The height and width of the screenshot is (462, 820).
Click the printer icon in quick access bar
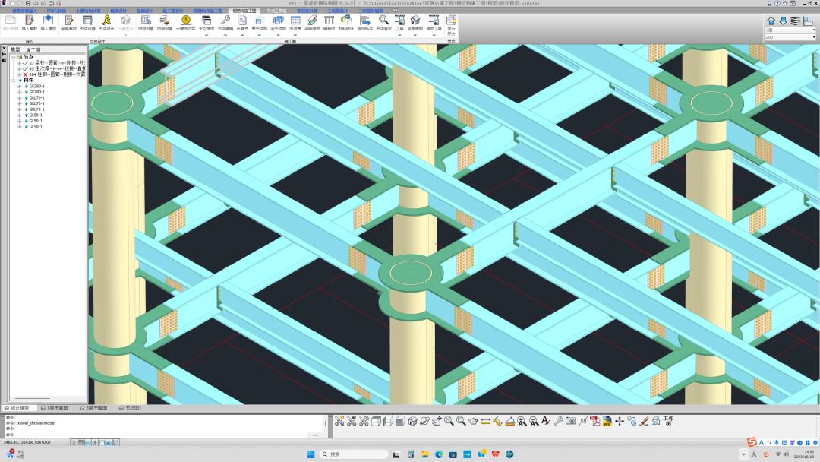[x=51, y=3]
